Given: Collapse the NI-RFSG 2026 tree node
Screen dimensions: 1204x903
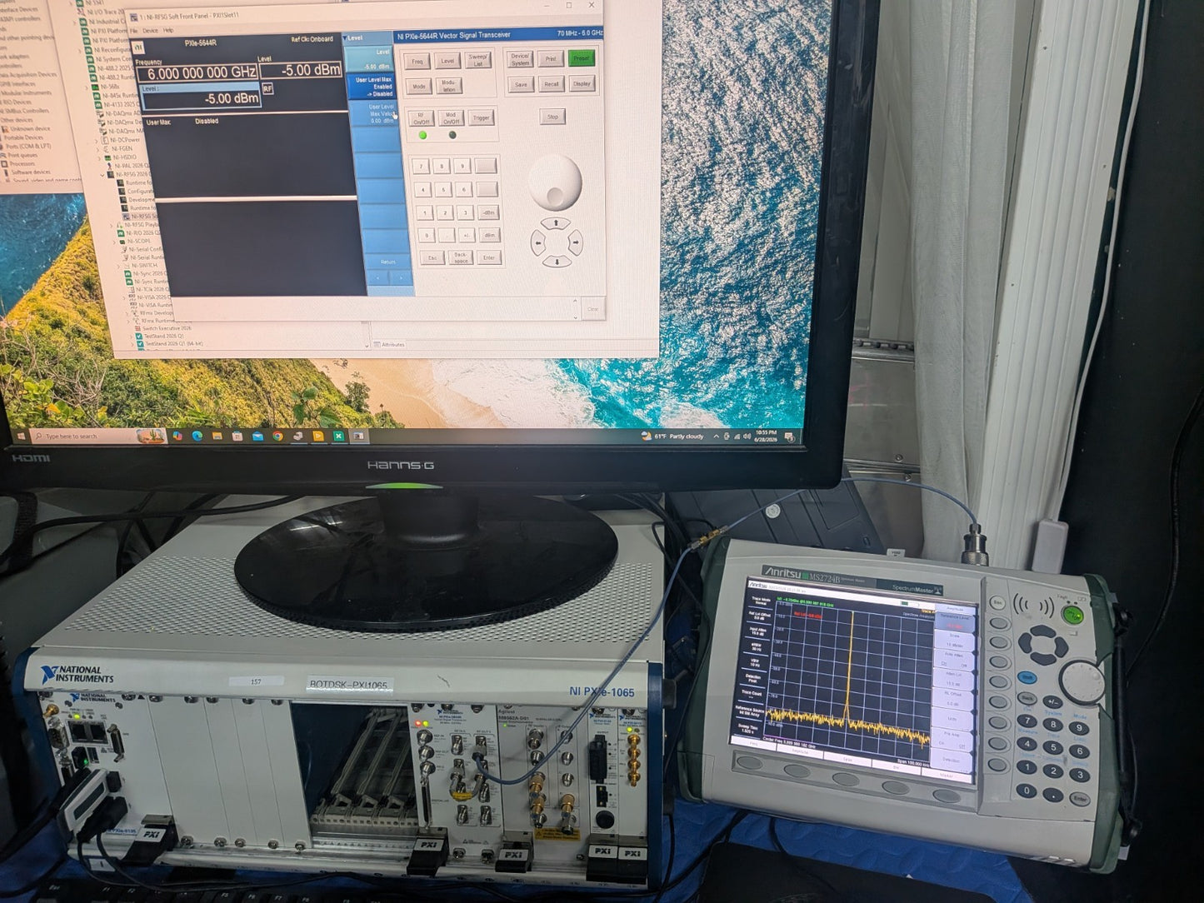Looking at the screenshot, I should pos(102,173).
